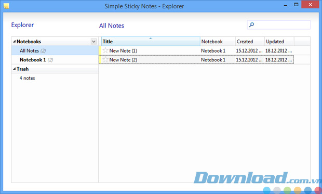Star the New Note (1) entry
Screen dimensions: 322x194
[105, 50]
